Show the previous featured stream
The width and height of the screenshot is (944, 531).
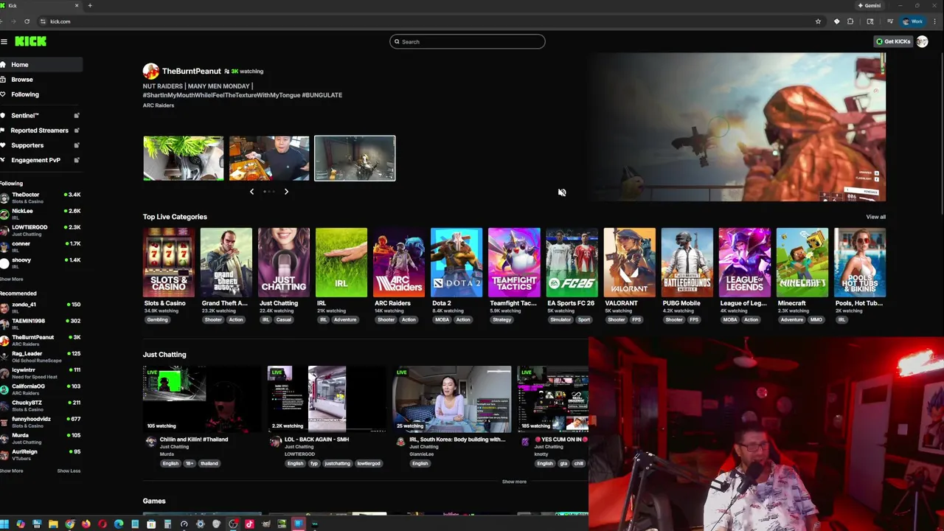point(251,192)
